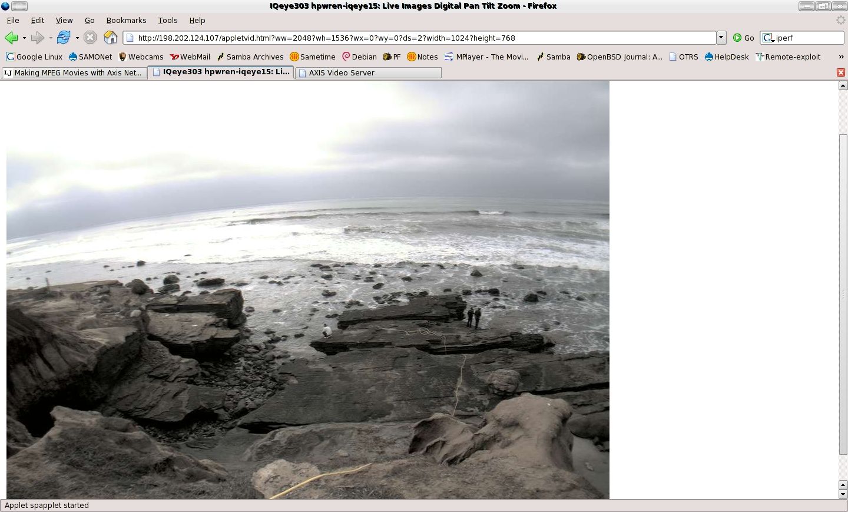Click the live camera beach image
The width and height of the screenshot is (848, 512).
click(308, 290)
